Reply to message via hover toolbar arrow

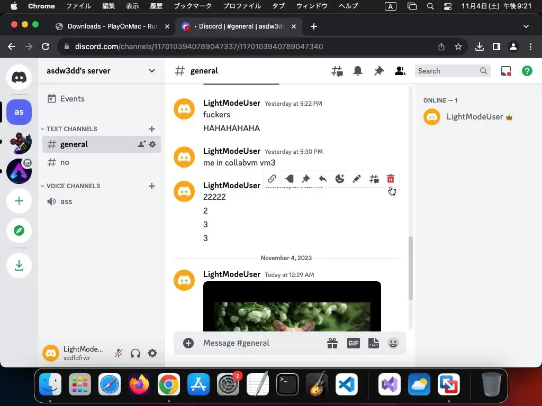tap(322, 179)
